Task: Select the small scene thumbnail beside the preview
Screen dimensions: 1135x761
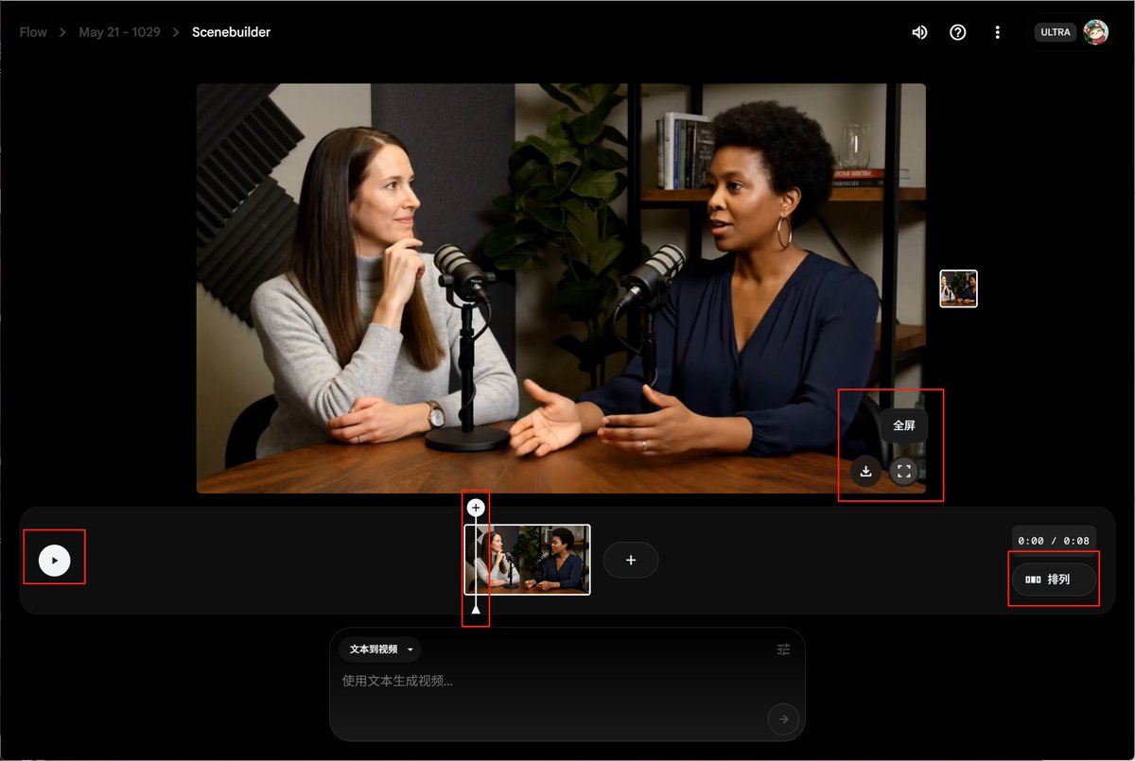Action: tap(958, 288)
